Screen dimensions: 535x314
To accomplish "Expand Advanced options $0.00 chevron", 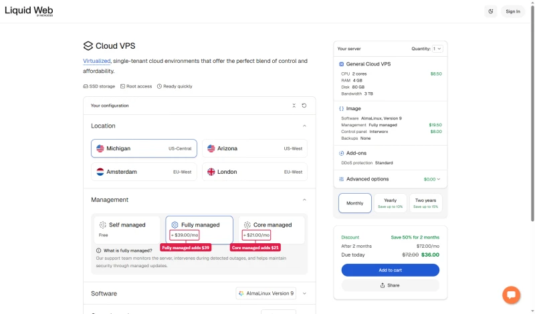I will (439, 179).
